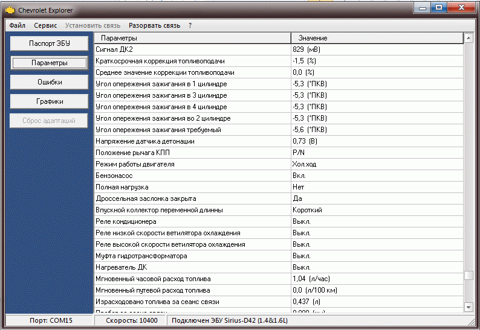Open the Паспорт ЭБУ section
Screen dimensions: 480x330
point(50,43)
